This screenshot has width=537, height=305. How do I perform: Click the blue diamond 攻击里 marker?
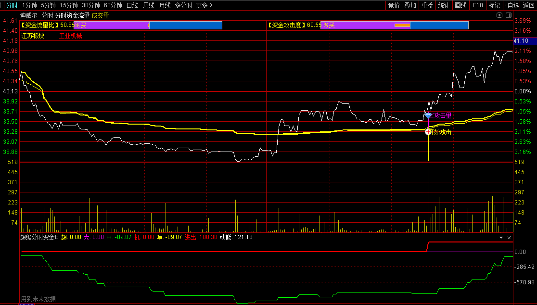click(x=428, y=116)
